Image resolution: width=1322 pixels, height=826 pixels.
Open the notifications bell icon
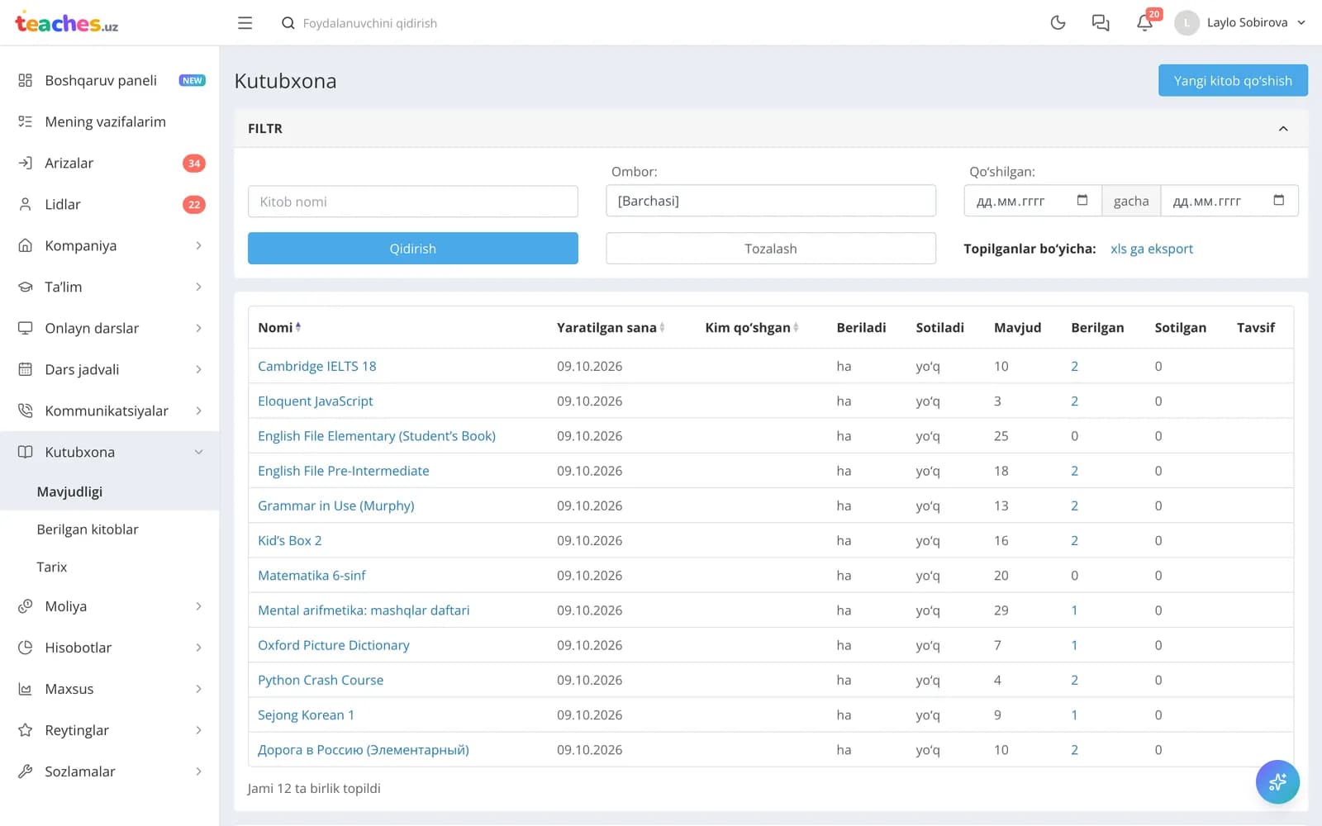[x=1144, y=23]
